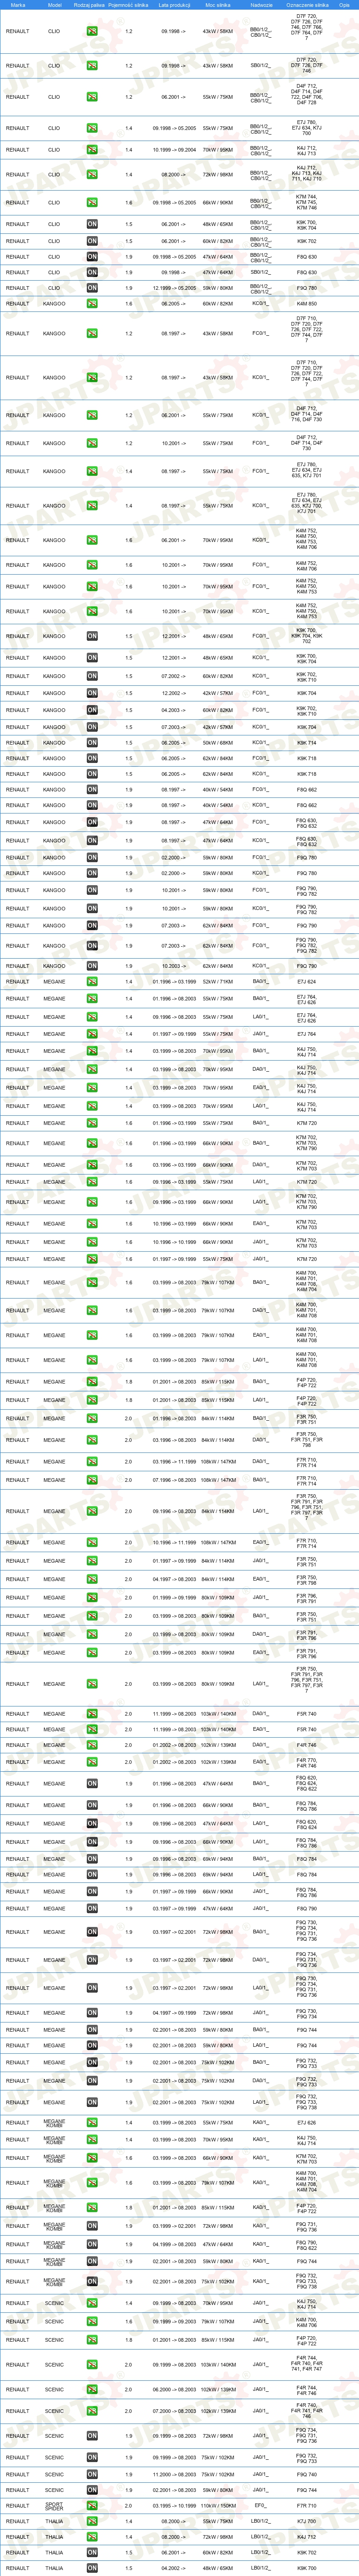Click the petrol icon in Thalia K4J 712 row
Viewport: 359px width, 2576px height.
coord(92,2537)
